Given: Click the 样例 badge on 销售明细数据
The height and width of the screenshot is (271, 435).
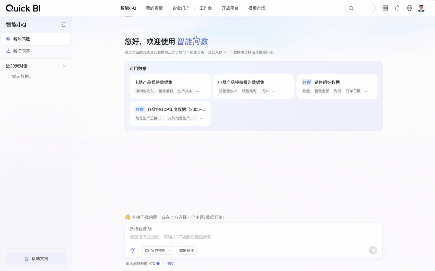Looking at the screenshot, I should pyautogui.click(x=307, y=82).
